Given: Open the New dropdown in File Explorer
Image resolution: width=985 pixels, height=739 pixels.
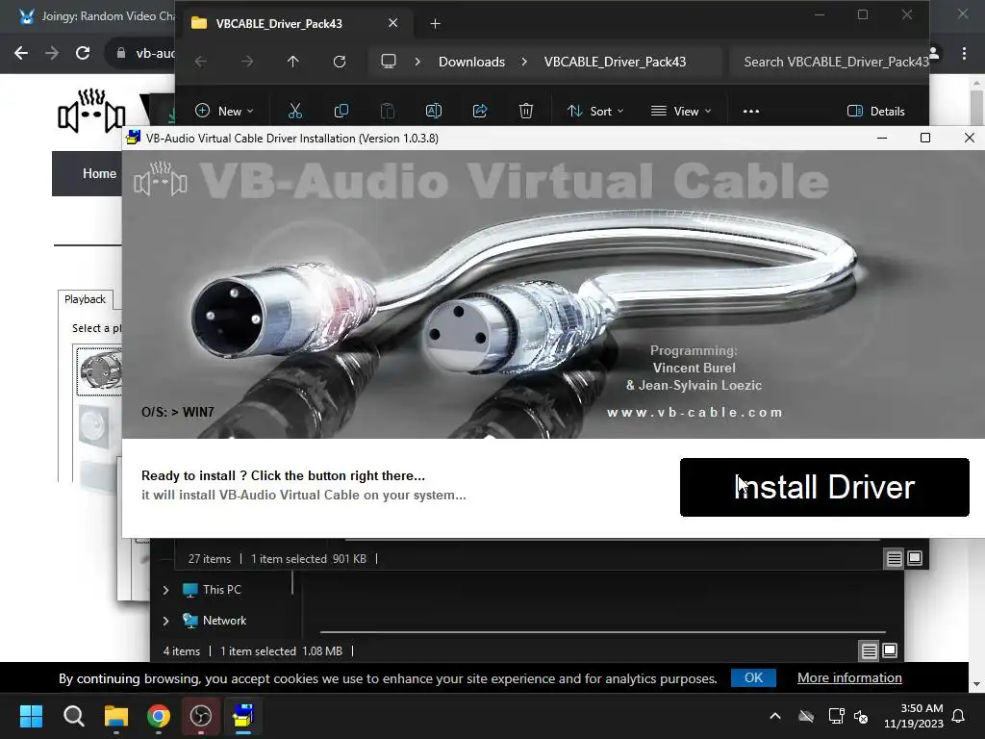Looking at the screenshot, I should (224, 112).
